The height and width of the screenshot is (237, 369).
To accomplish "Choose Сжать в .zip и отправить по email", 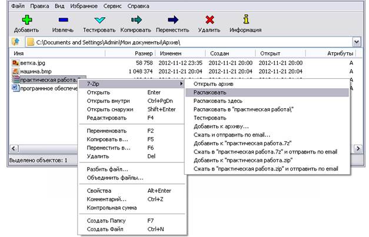I will click(267, 169).
